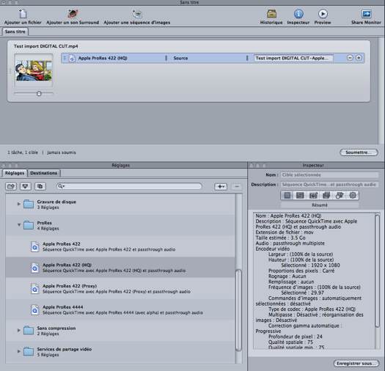Switch to the Destinations tab
The image size is (385, 371).
click(x=44, y=173)
